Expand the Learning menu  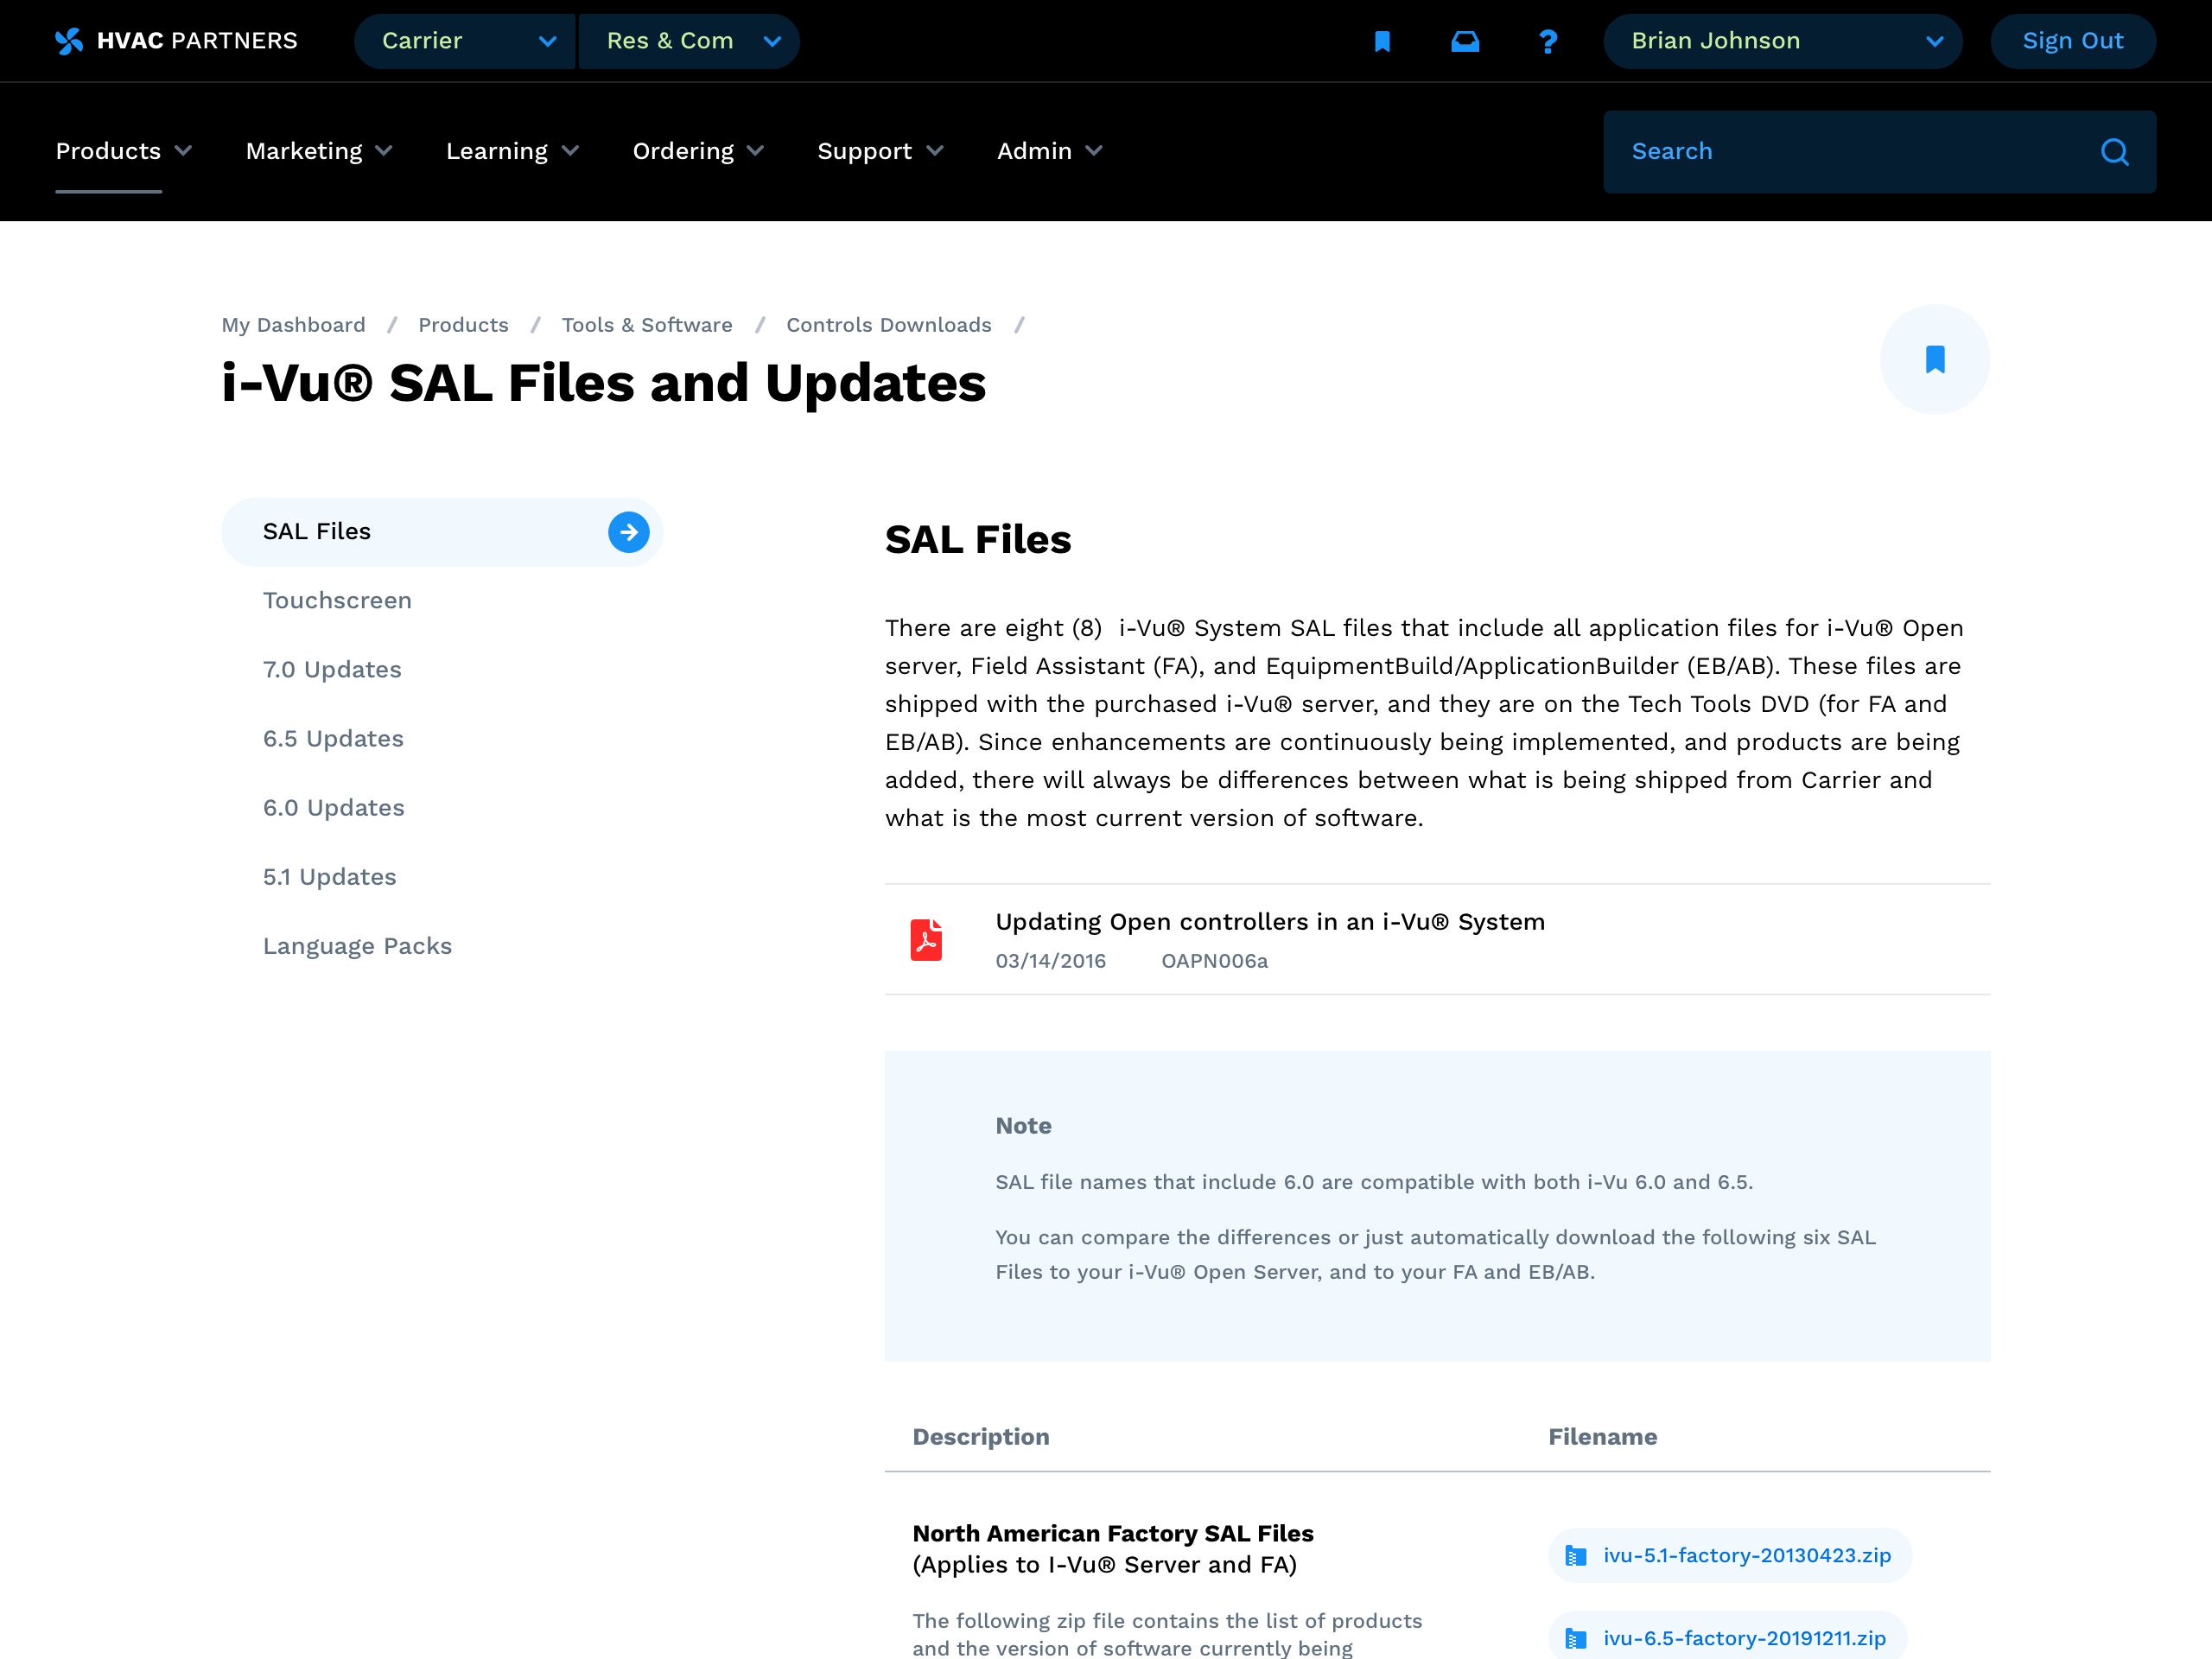(x=511, y=151)
